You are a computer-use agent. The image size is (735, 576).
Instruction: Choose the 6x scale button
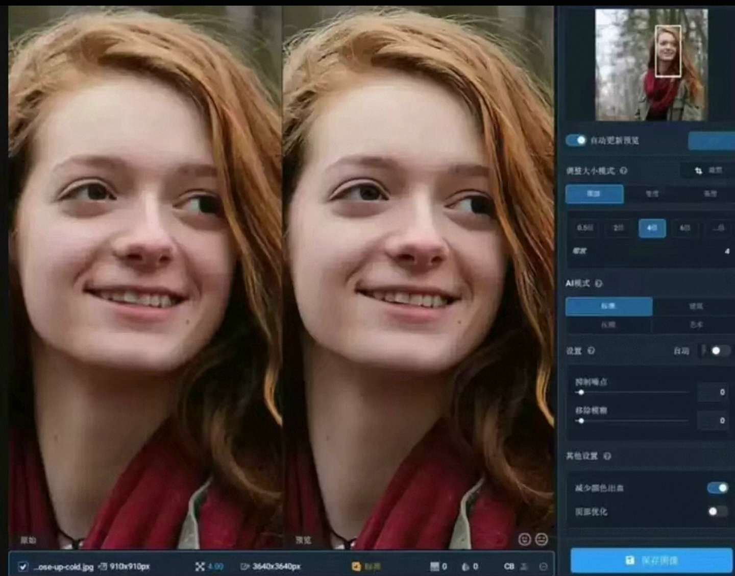coord(685,228)
